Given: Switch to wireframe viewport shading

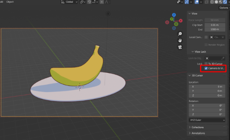Looking at the screenshot, I should tap(212, 2).
